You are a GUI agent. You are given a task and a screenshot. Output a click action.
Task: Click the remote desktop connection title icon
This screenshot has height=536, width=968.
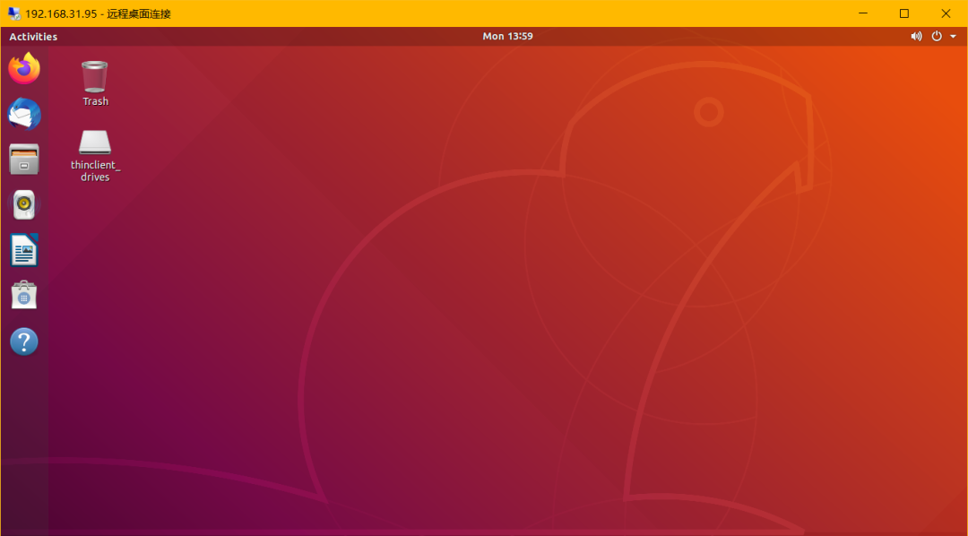pos(13,13)
